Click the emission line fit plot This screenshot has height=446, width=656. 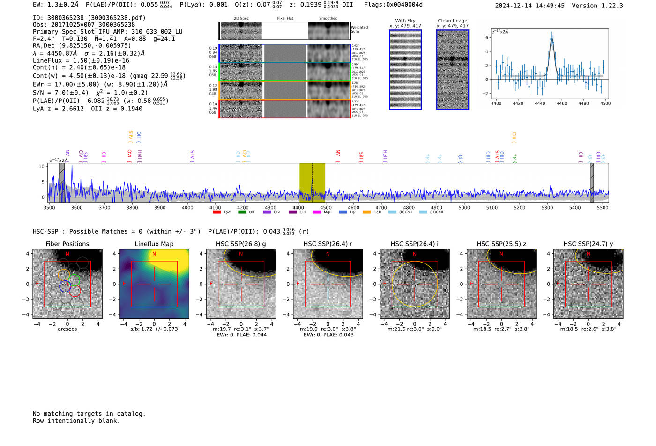(x=550, y=64)
